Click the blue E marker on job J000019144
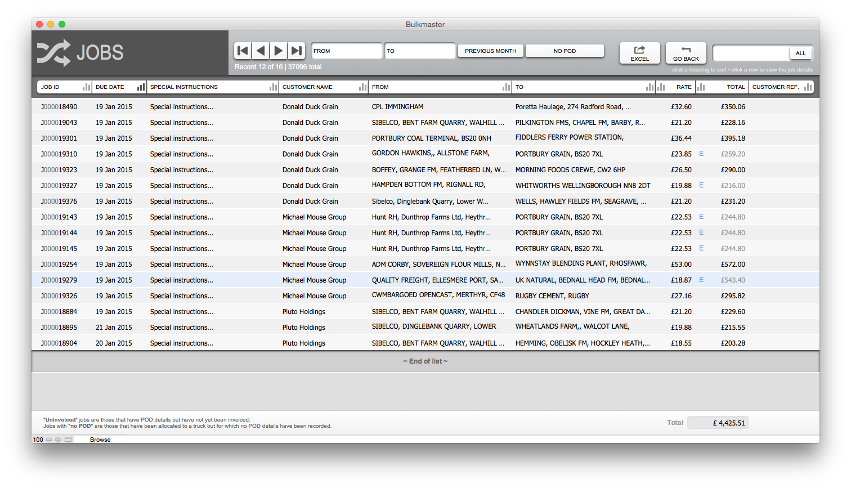851x488 pixels. click(x=701, y=232)
